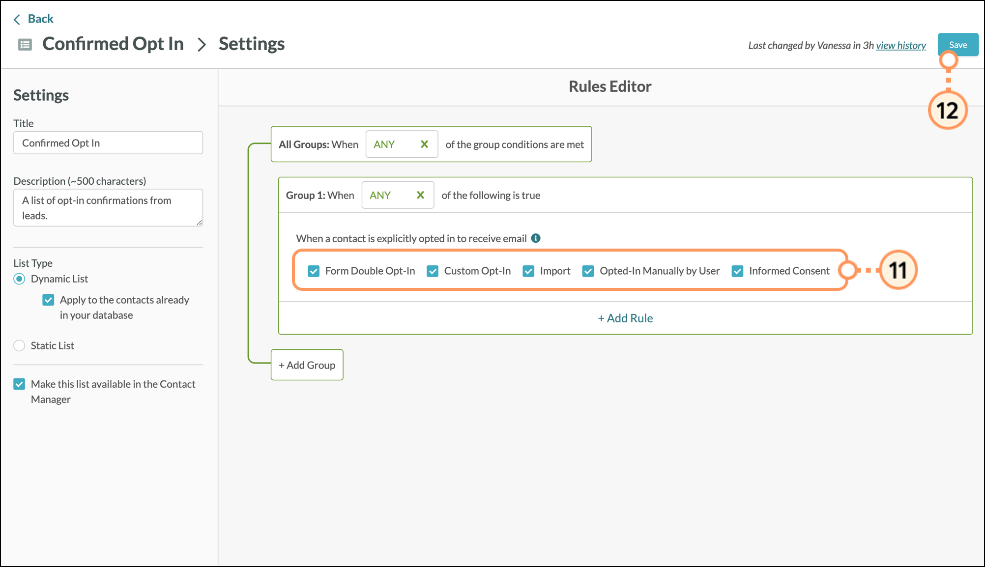Image resolution: width=985 pixels, height=567 pixels.
Task: Clear ANY with X in All Groups selector
Action: click(x=424, y=144)
